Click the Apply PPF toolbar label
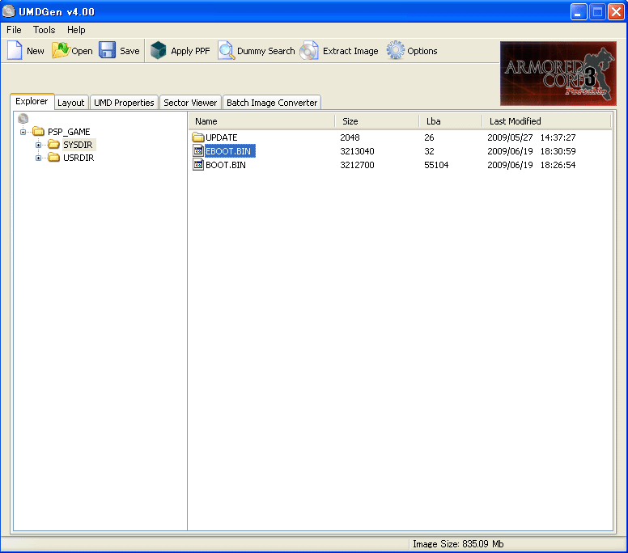The width and height of the screenshot is (628, 553). [190, 51]
